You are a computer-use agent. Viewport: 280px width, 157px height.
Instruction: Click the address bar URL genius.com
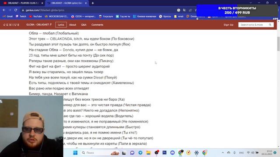tap(45, 10)
